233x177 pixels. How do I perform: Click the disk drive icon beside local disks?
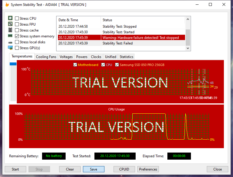[x=10, y=42]
